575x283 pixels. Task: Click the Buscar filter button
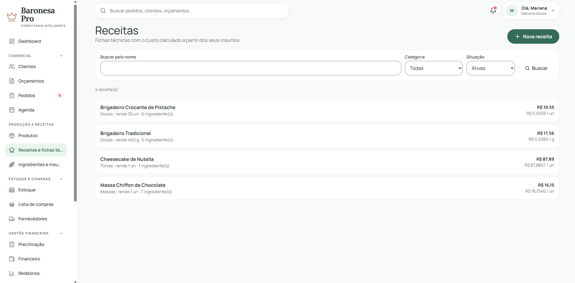click(x=536, y=68)
